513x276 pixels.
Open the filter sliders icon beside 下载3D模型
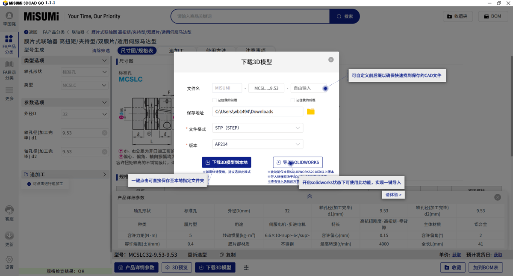click(x=246, y=267)
